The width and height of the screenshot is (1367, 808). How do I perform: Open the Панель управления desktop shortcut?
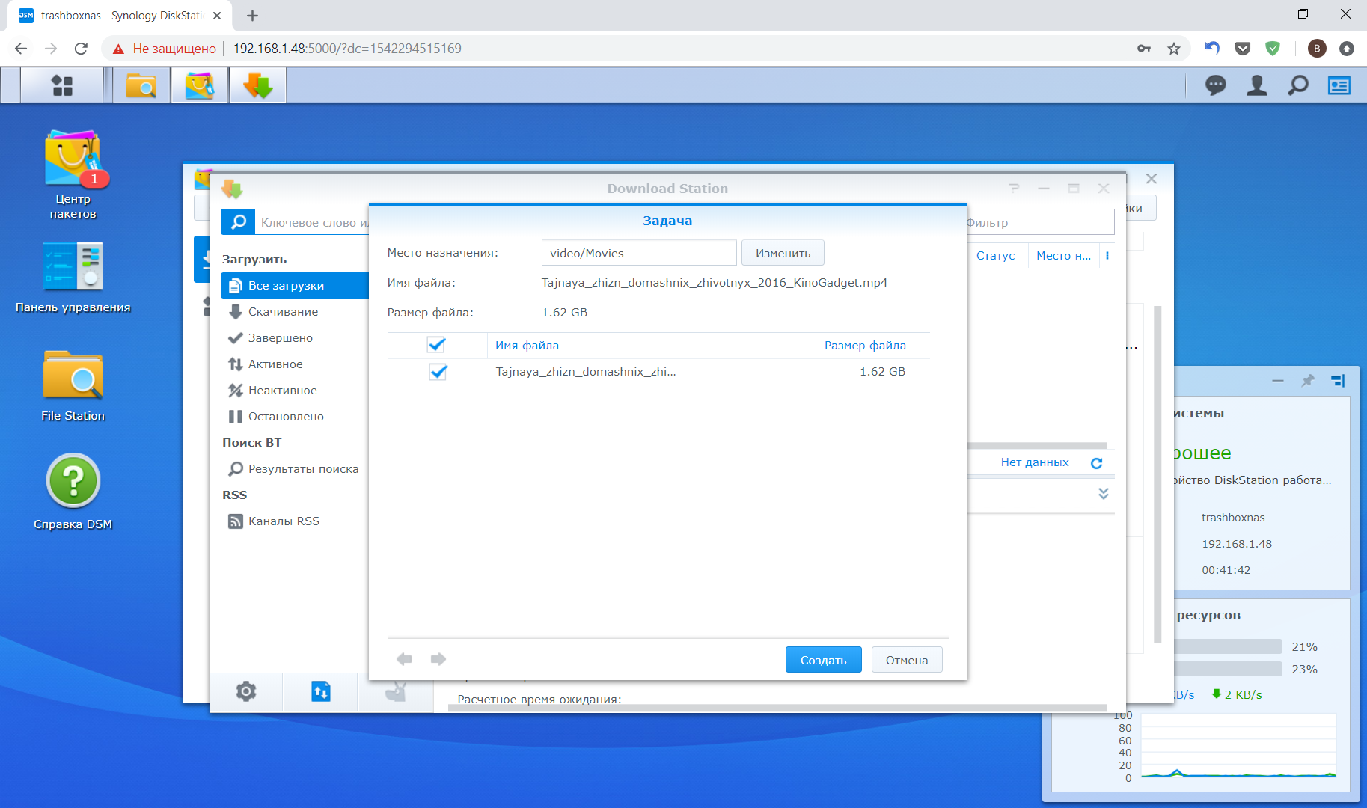(x=73, y=277)
